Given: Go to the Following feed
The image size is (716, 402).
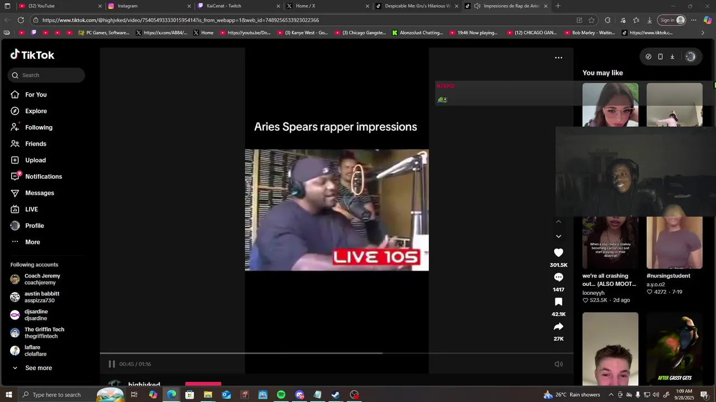Looking at the screenshot, I should point(31,127).
